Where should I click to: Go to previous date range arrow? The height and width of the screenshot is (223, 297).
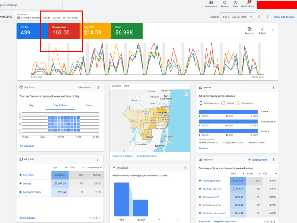pyautogui.click(x=259, y=17)
